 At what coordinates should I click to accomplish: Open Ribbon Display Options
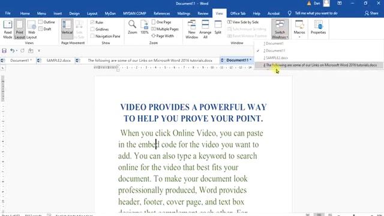(x=340, y=4)
